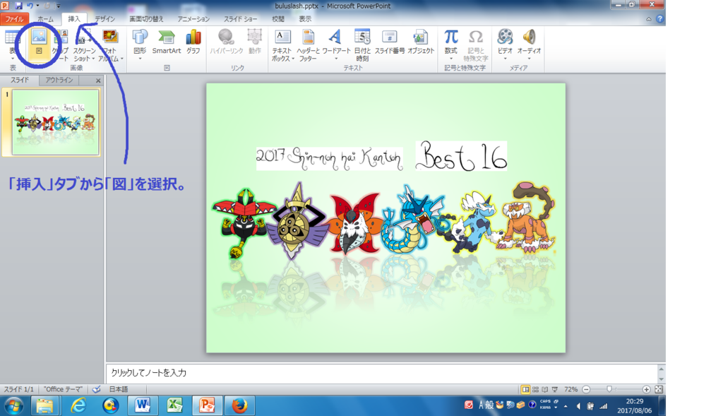723x416 pixels.
Task: Switch to the 画面切り替え tab
Action: coord(146,19)
